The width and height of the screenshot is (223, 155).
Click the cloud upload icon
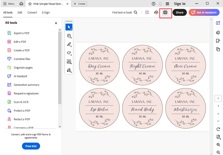click(x=156, y=12)
